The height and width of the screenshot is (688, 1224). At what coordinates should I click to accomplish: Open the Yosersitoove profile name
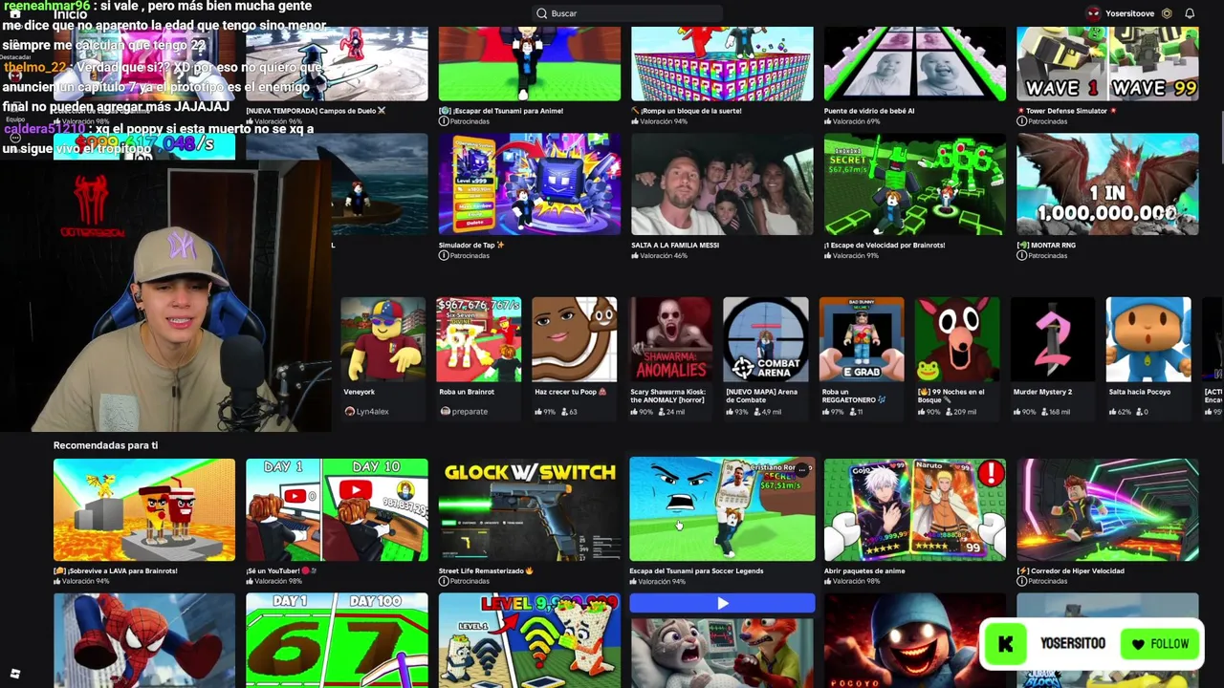click(1129, 13)
